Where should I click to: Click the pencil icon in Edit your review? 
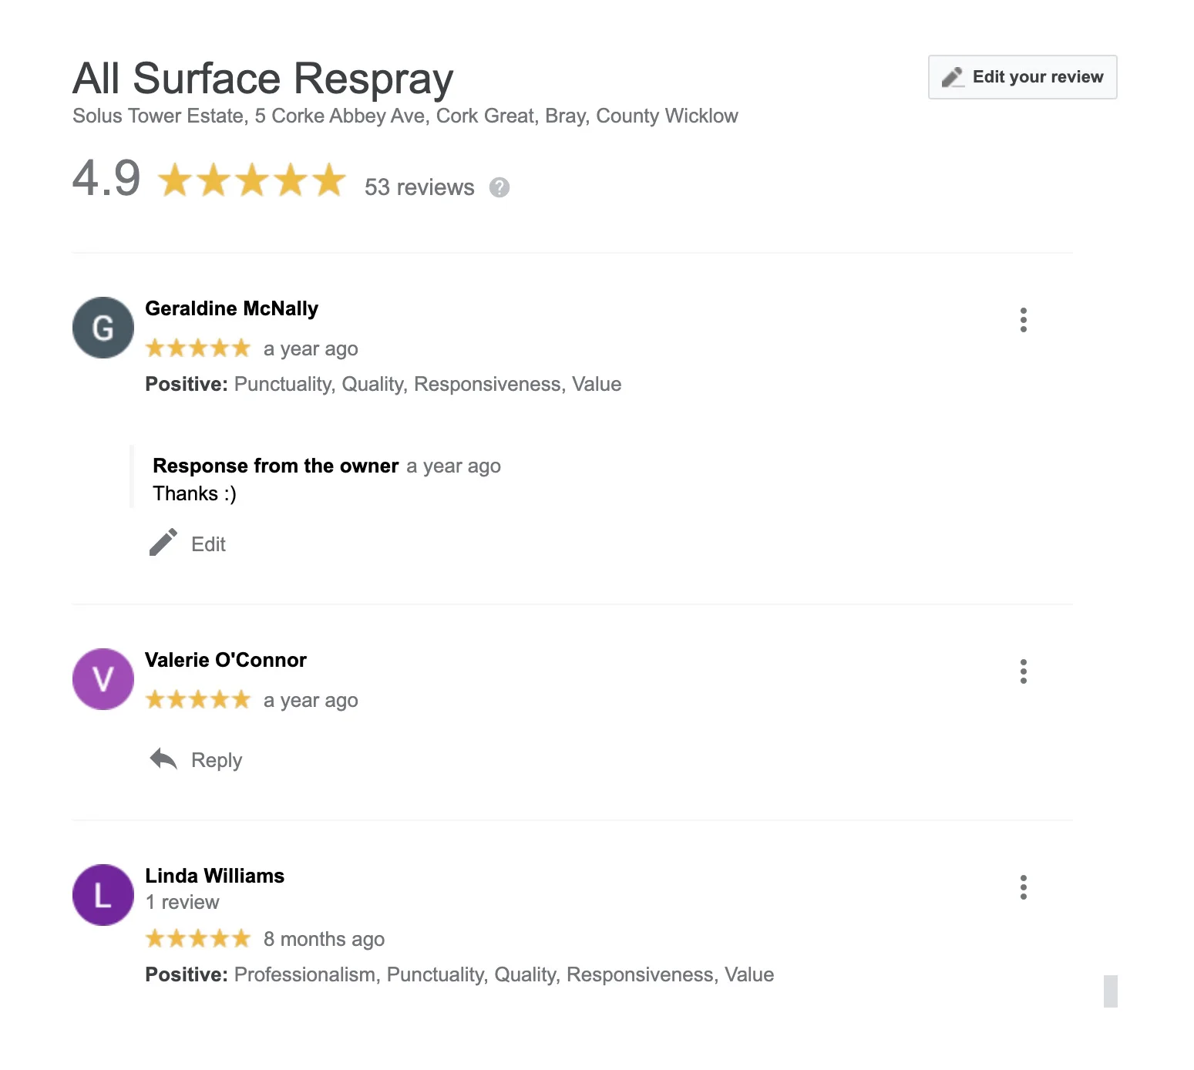[953, 77]
